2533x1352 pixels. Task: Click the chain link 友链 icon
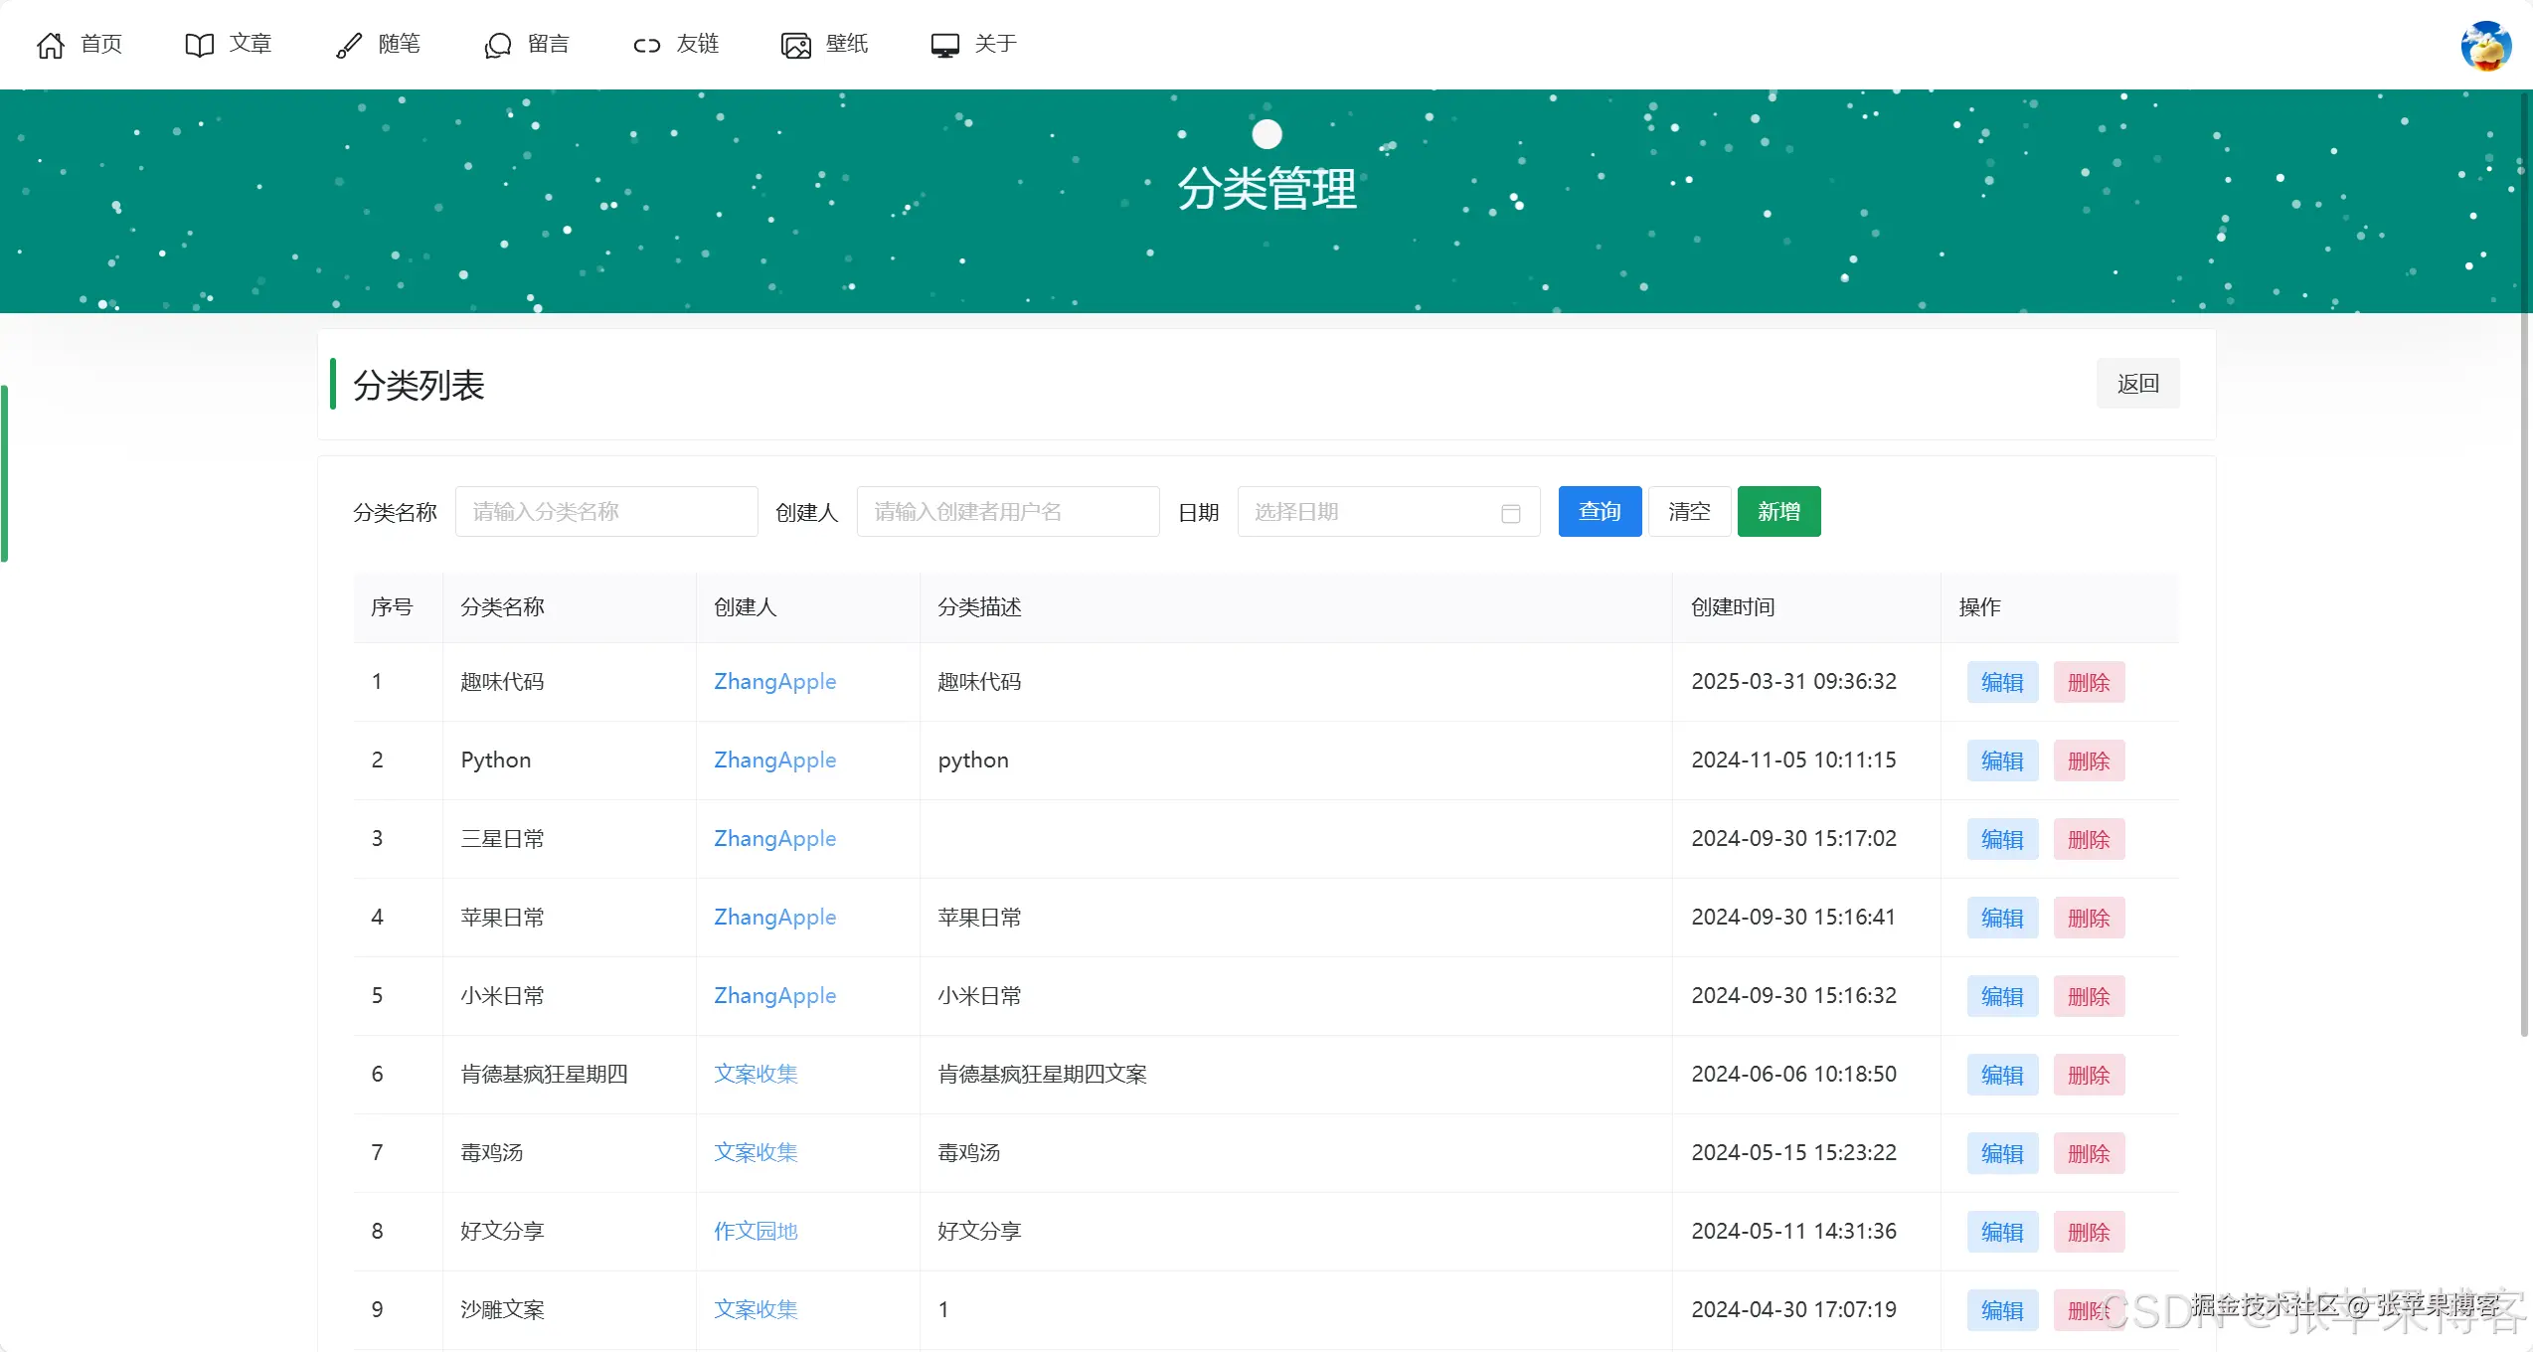[647, 45]
